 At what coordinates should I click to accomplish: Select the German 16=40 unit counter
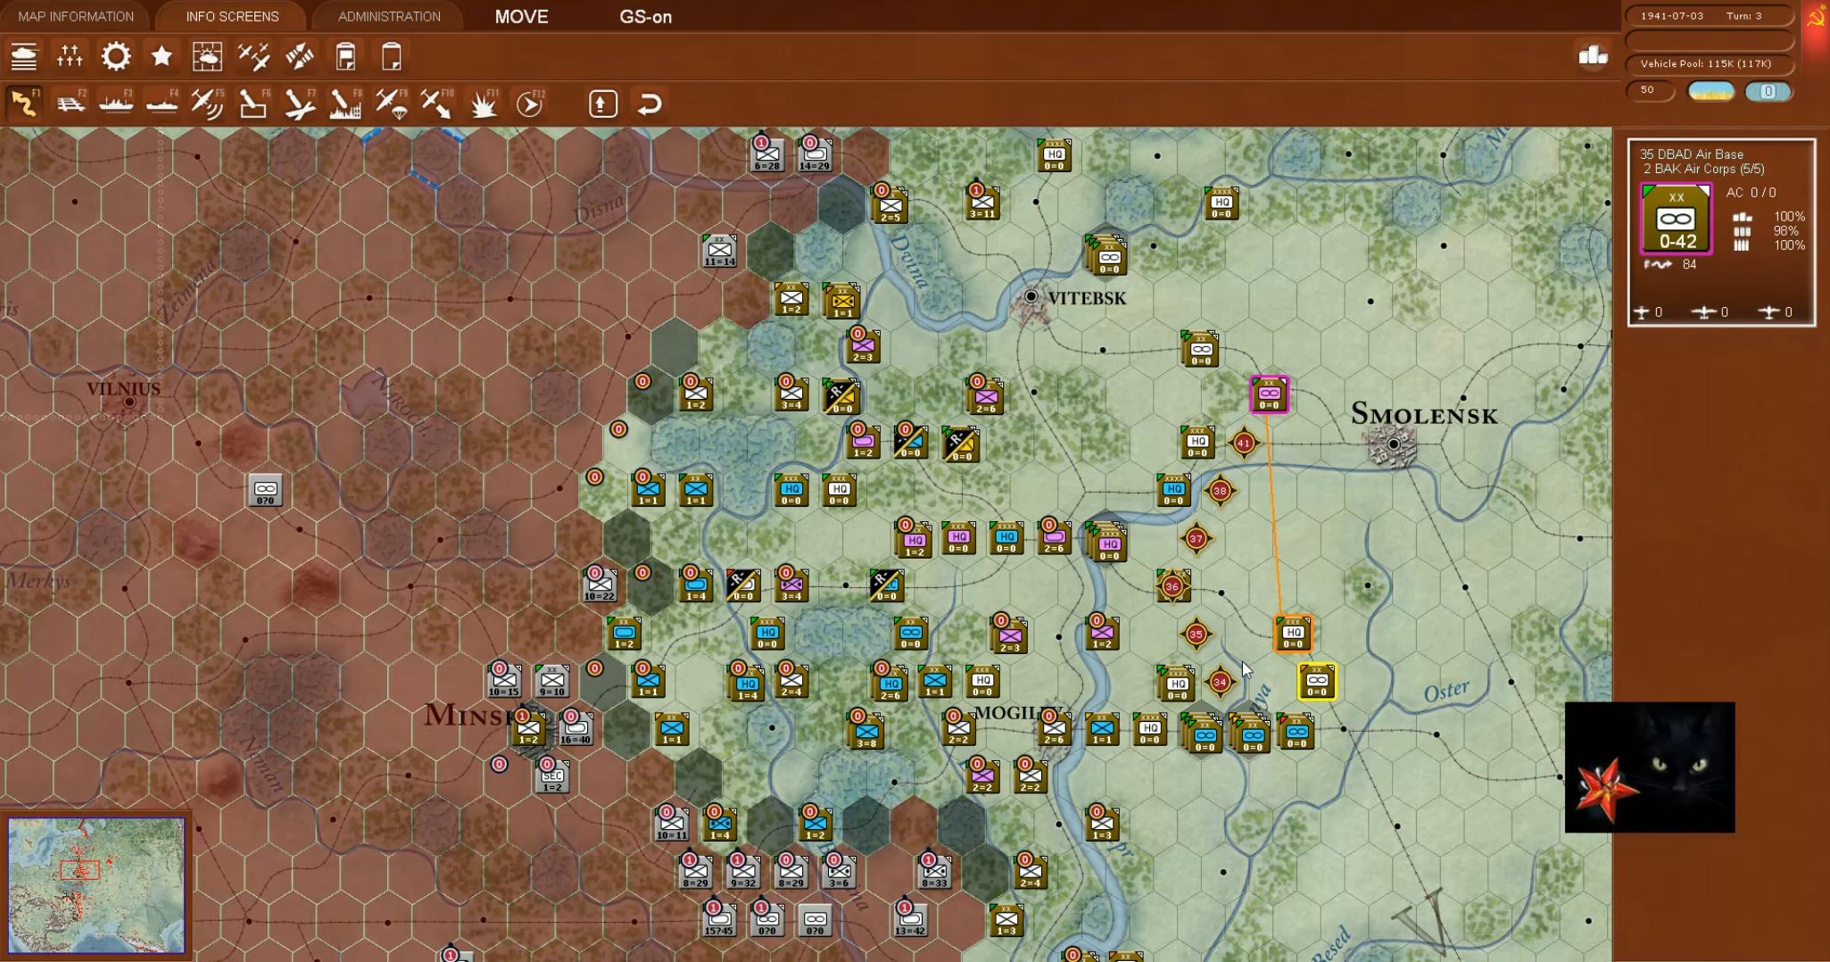[x=575, y=730]
